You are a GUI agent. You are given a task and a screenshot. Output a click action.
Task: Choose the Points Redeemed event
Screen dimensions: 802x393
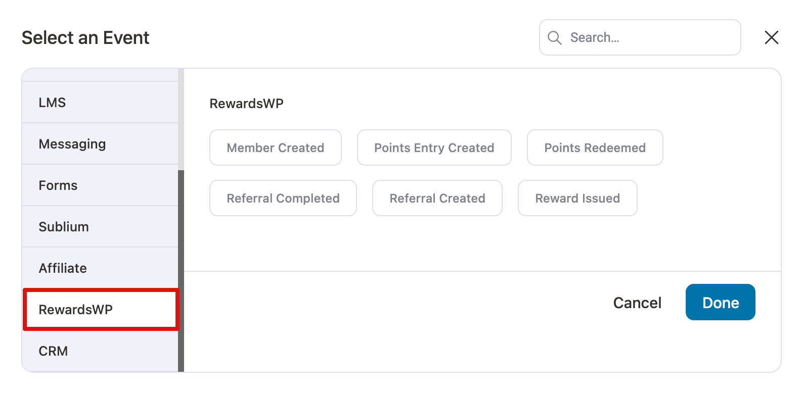pyautogui.click(x=595, y=148)
